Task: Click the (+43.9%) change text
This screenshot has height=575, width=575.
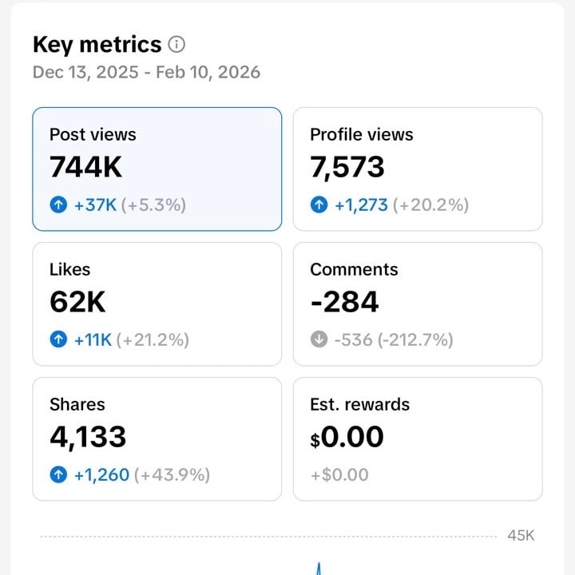Action: point(172,475)
